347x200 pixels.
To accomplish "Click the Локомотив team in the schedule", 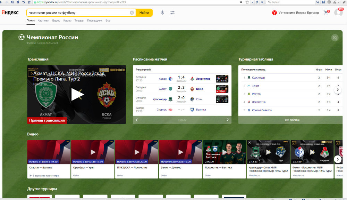I will (203, 79).
